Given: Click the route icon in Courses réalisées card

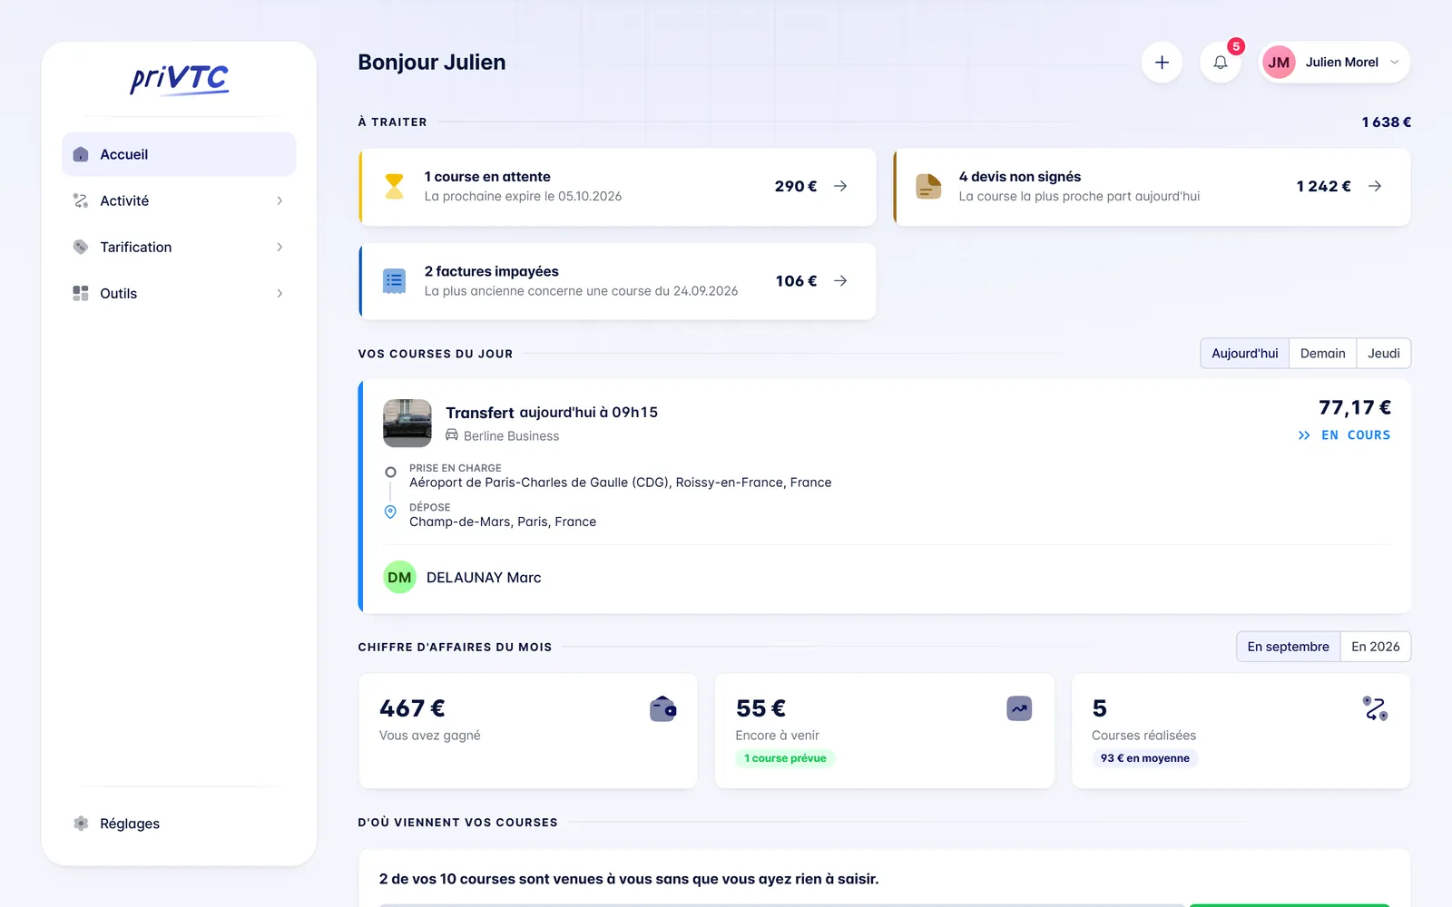Looking at the screenshot, I should click(x=1376, y=708).
